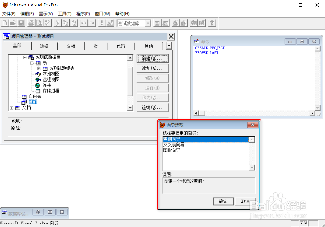Screen dimensions: 325x227
Task: Select 存储过程 in the project tree
Action: pyautogui.click(x=51, y=91)
